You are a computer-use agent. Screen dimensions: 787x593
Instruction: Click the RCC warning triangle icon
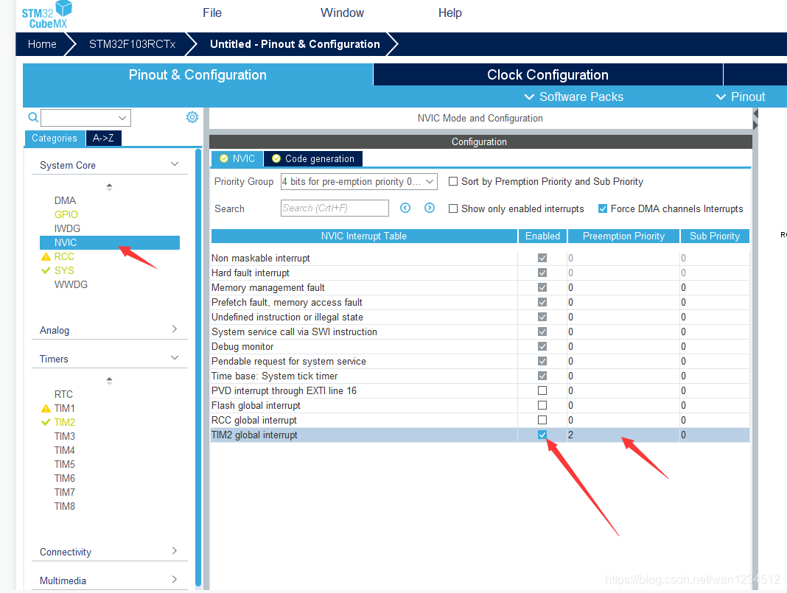[46, 257]
